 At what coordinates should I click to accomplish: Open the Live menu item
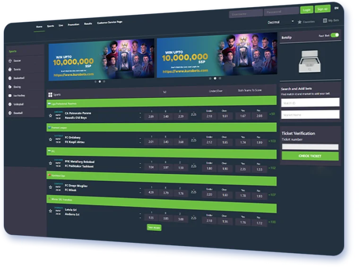pyautogui.click(x=60, y=25)
